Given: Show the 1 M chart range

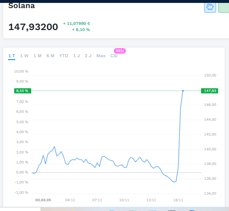Looking at the screenshot, I should [37, 56].
